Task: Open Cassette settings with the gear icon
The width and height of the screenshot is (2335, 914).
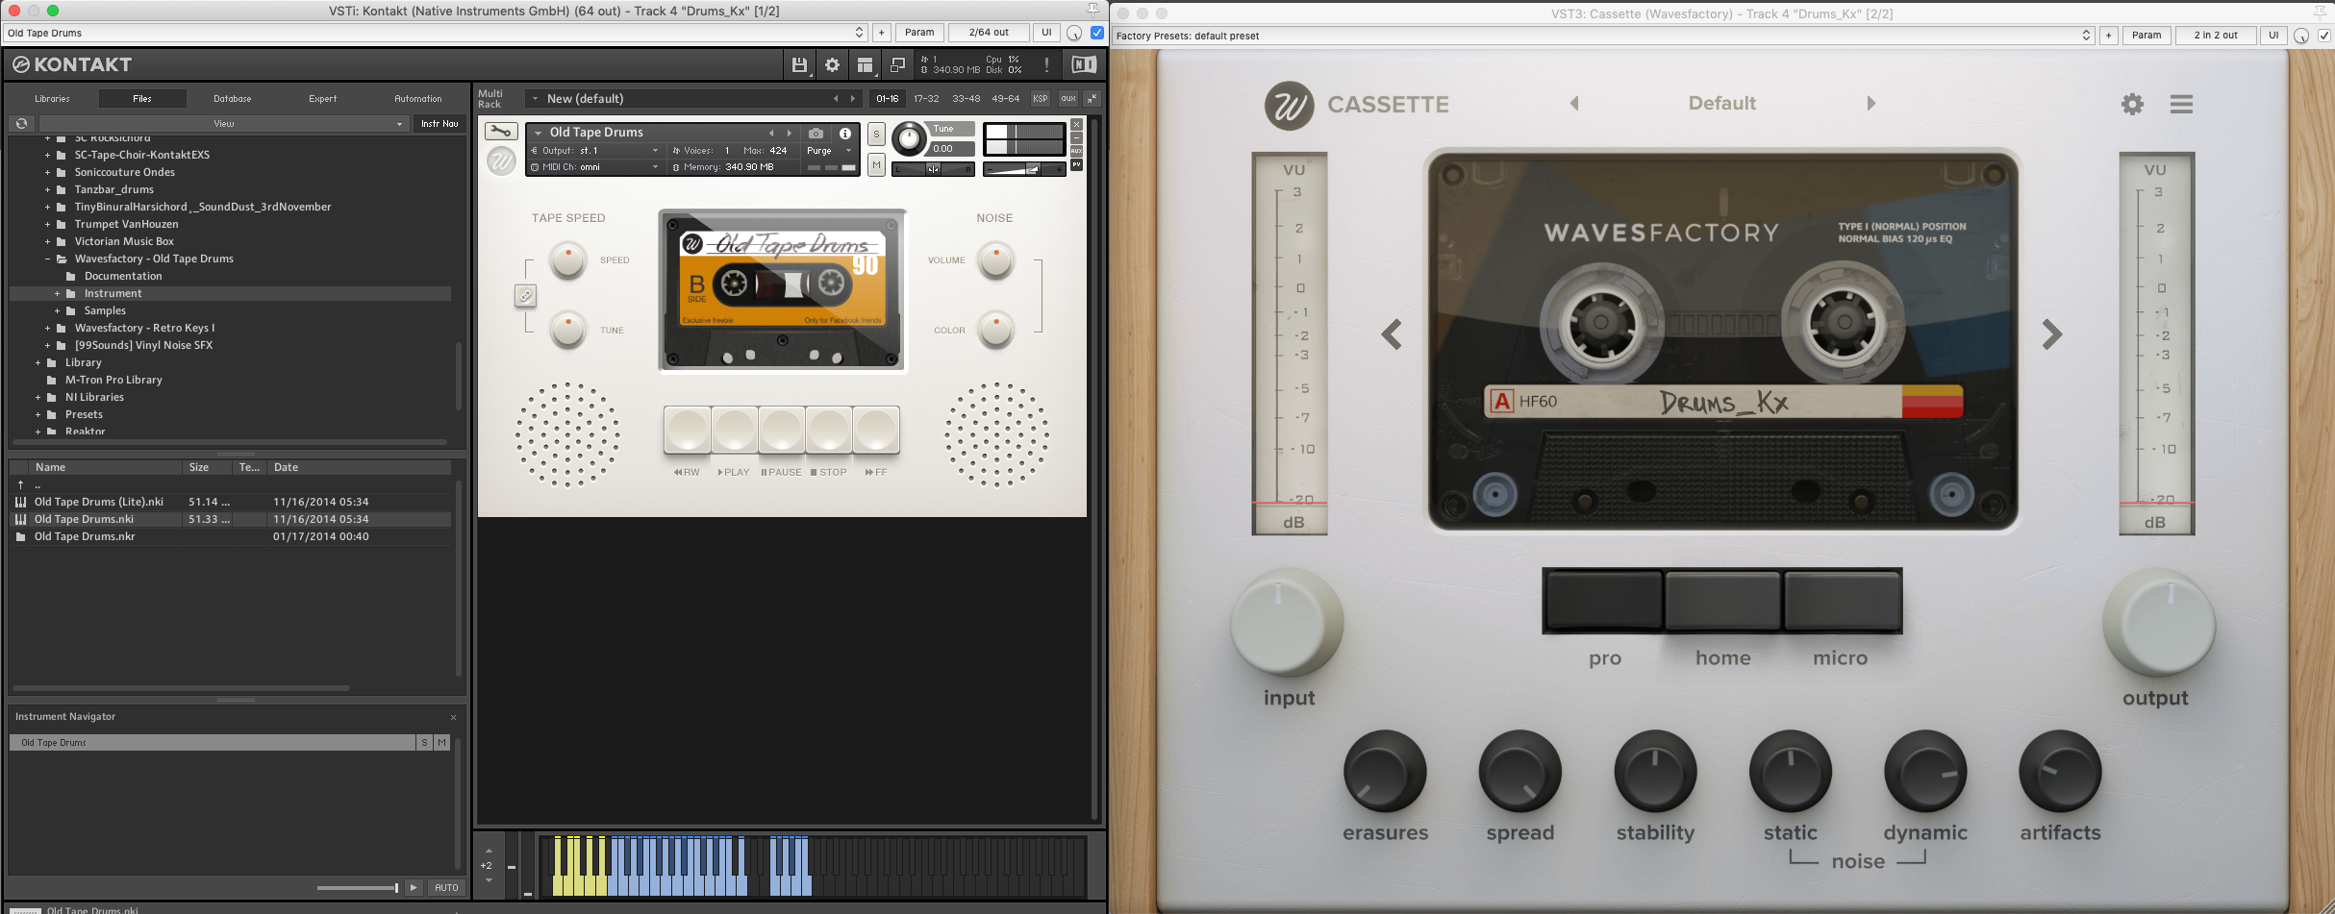Action: point(2132,104)
